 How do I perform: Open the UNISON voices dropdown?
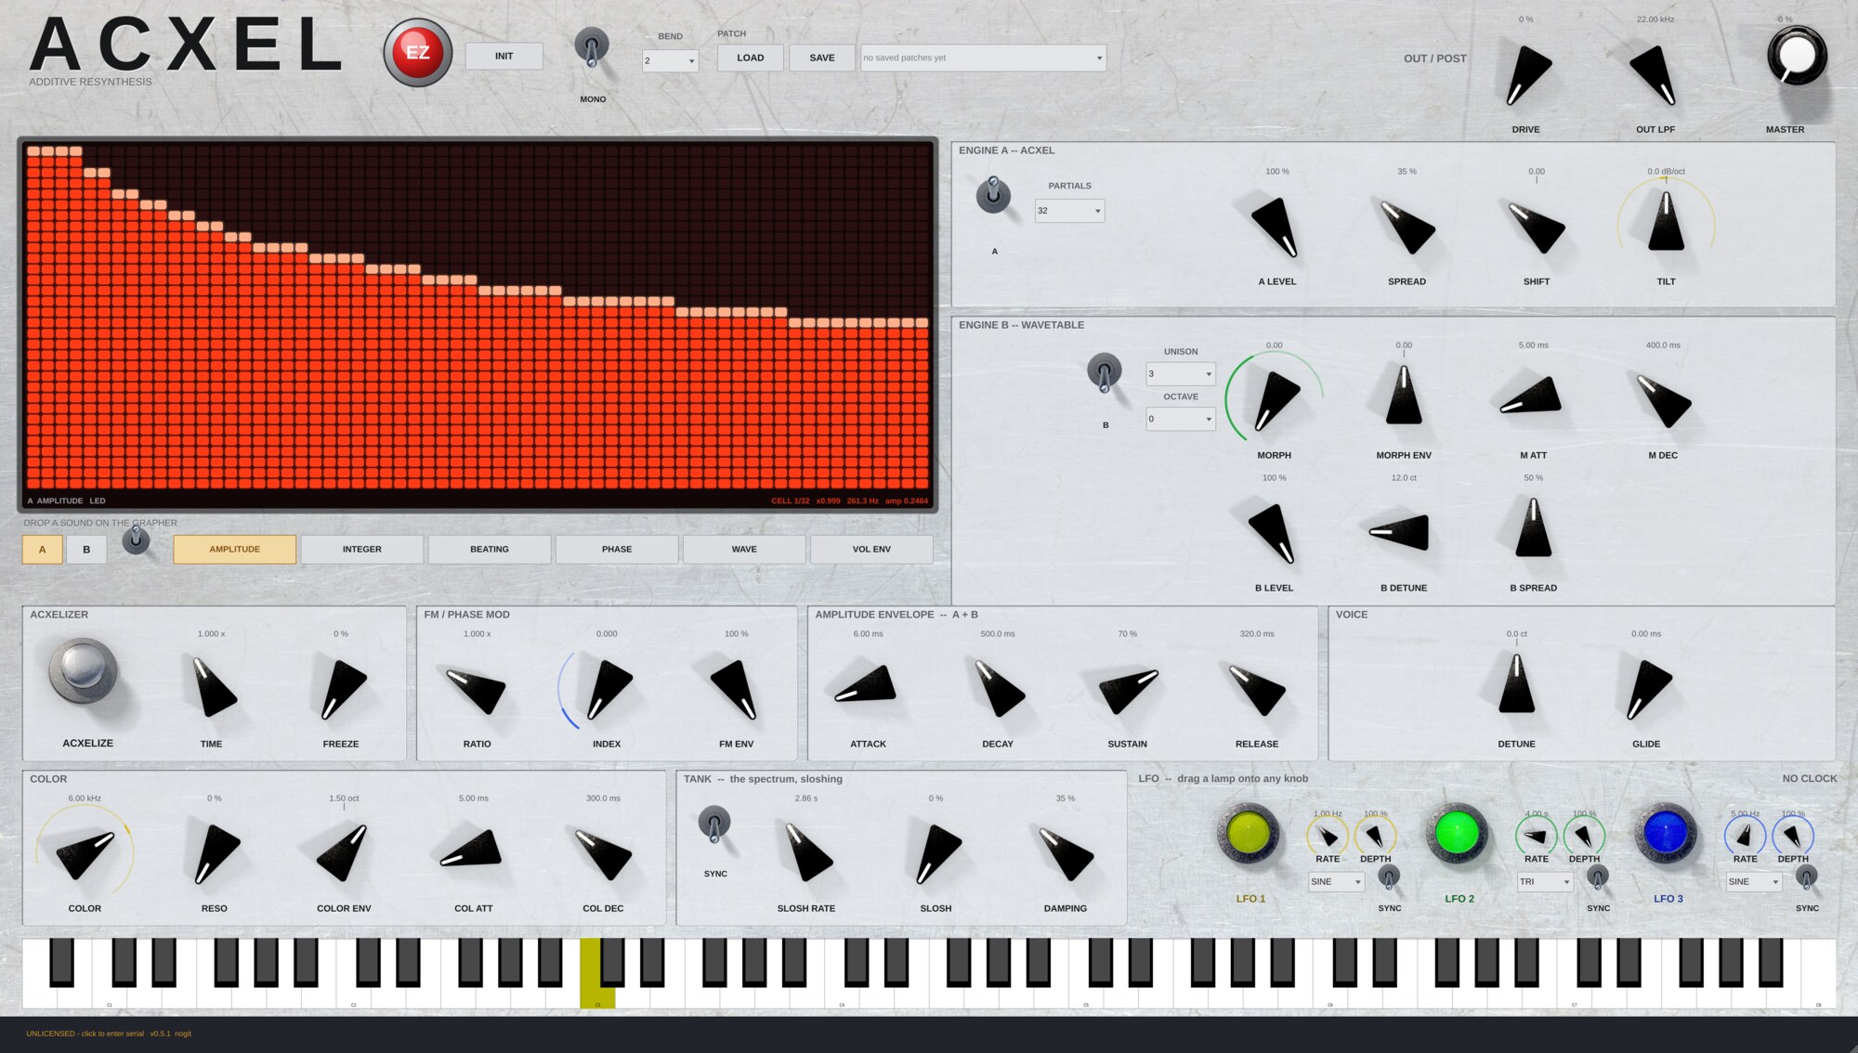pyautogui.click(x=1180, y=374)
